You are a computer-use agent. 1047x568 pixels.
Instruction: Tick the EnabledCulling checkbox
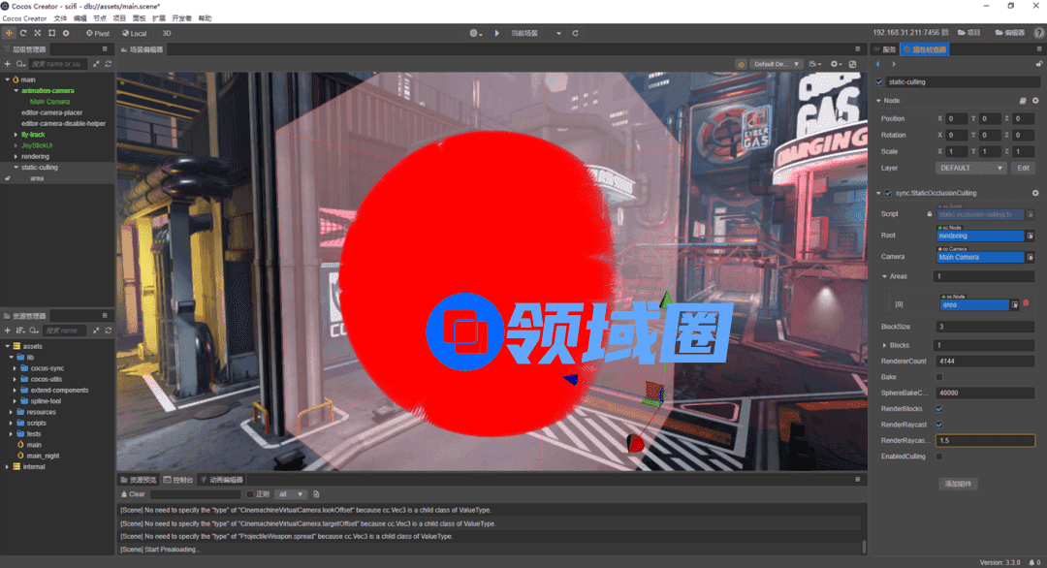pyautogui.click(x=938, y=456)
